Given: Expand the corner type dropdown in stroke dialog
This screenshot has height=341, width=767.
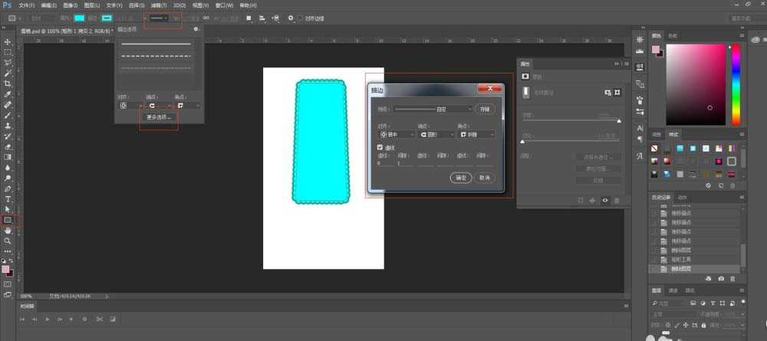Looking at the screenshot, I should point(476,134).
